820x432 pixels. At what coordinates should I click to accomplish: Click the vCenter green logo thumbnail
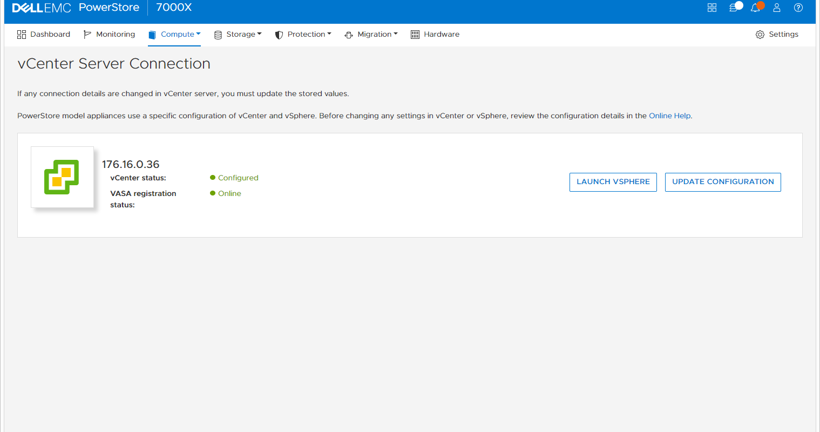pos(62,177)
